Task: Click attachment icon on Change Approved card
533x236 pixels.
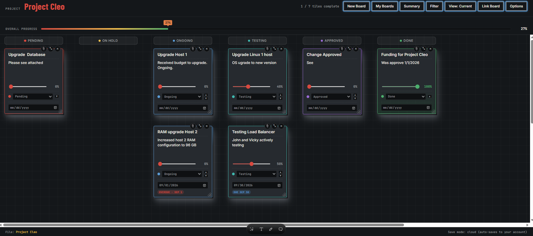Action: 342,49
